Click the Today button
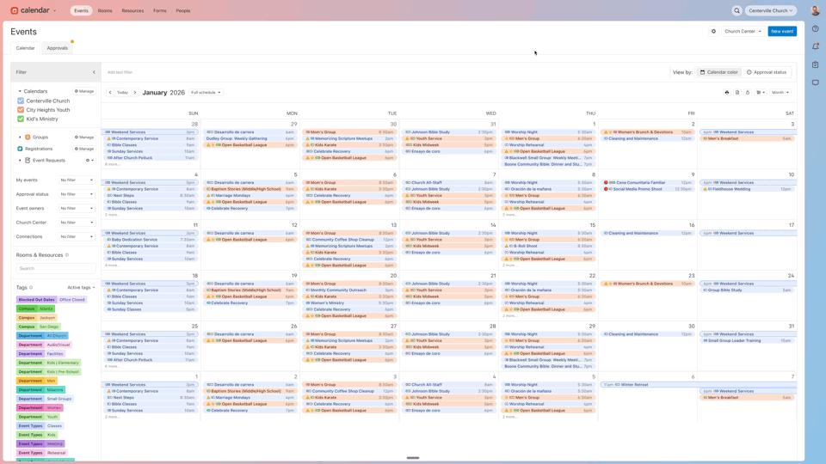The height and width of the screenshot is (464, 826). click(x=122, y=93)
